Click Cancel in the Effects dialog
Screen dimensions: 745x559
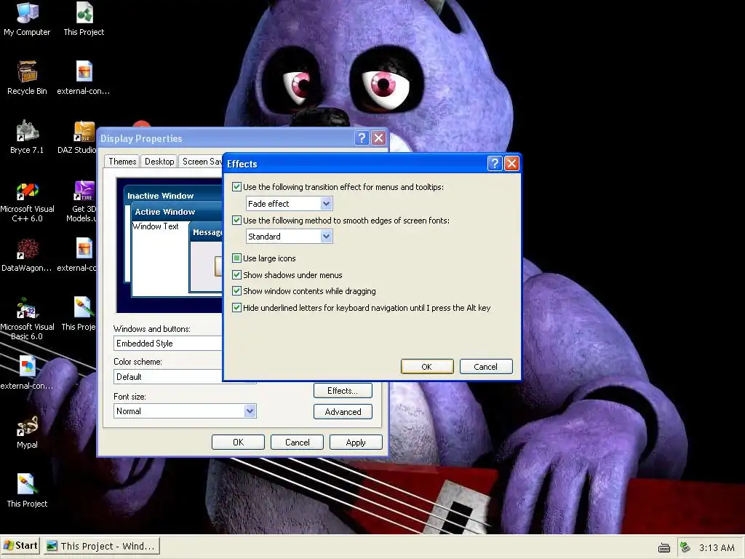pyautogui.click(x=485, y=367)
